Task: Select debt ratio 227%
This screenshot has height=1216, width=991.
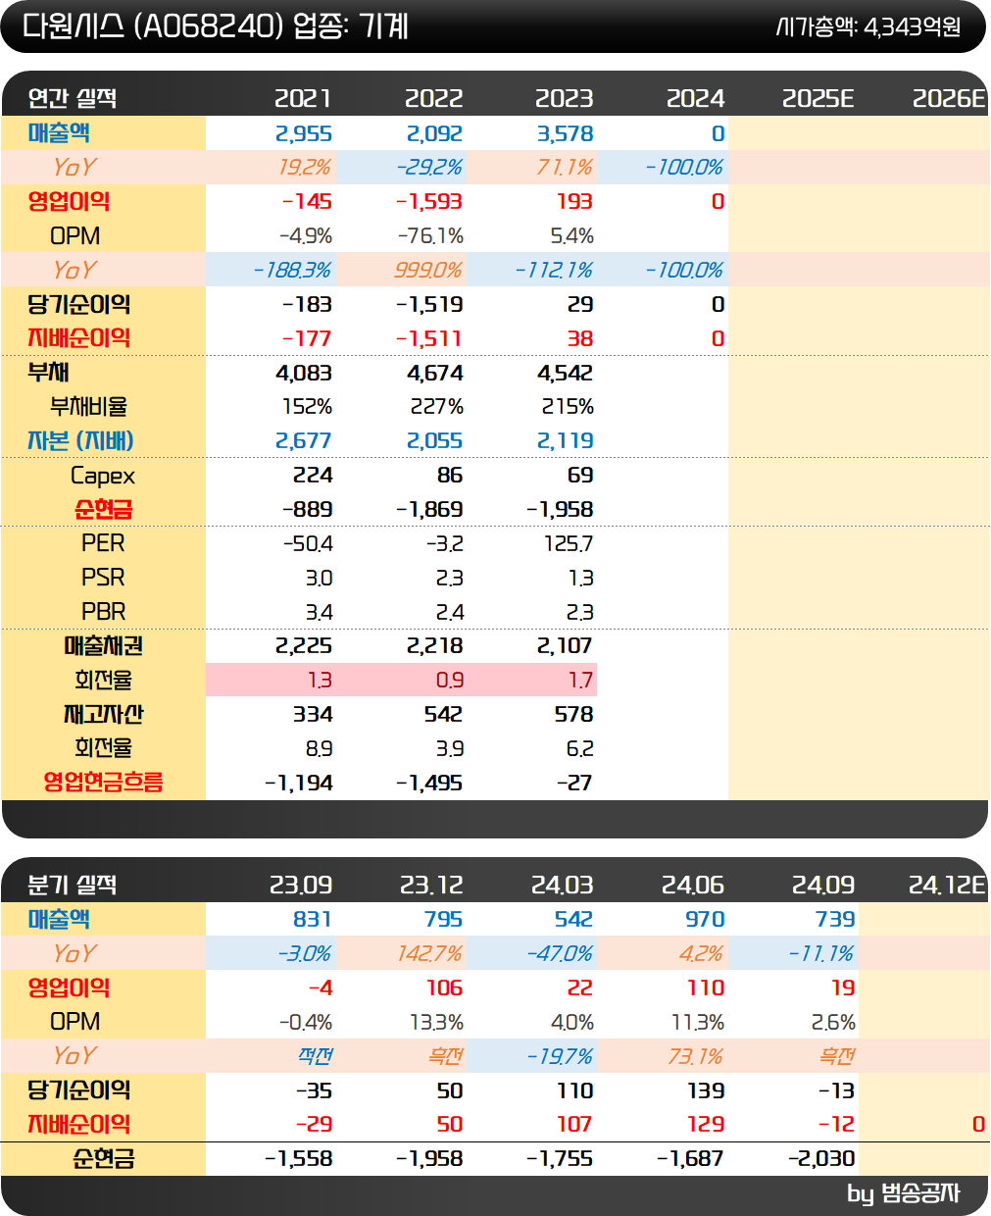Action: pos(437,407)
